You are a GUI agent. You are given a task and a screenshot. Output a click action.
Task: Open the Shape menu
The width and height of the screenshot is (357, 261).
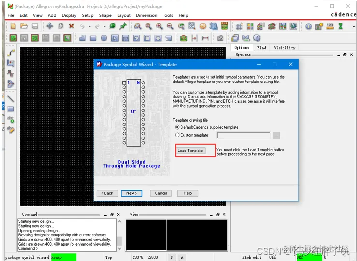(x=105, y=15)
